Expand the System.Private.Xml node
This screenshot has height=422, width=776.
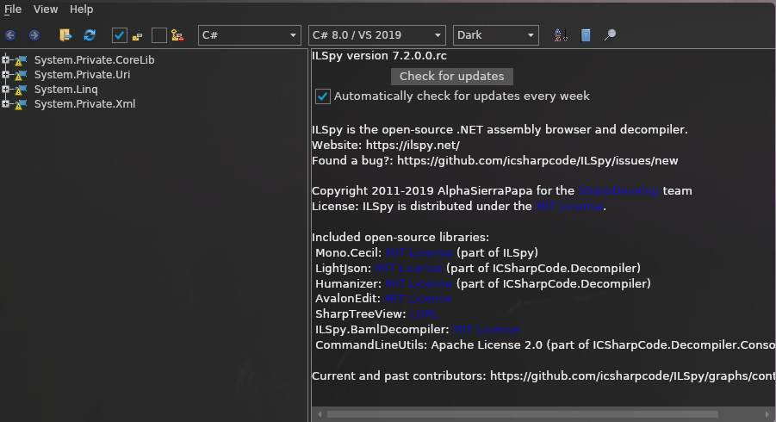pos(5,104)
